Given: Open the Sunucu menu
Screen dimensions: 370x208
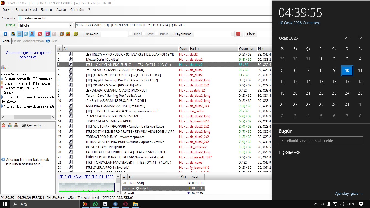Looking at the screenshot, I should [x=46, y=10].
